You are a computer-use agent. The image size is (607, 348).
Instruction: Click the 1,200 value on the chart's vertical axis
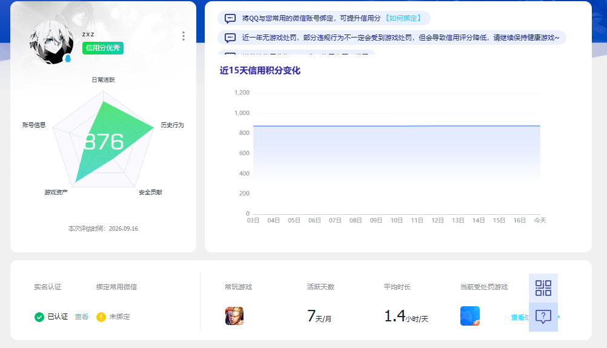242,93
